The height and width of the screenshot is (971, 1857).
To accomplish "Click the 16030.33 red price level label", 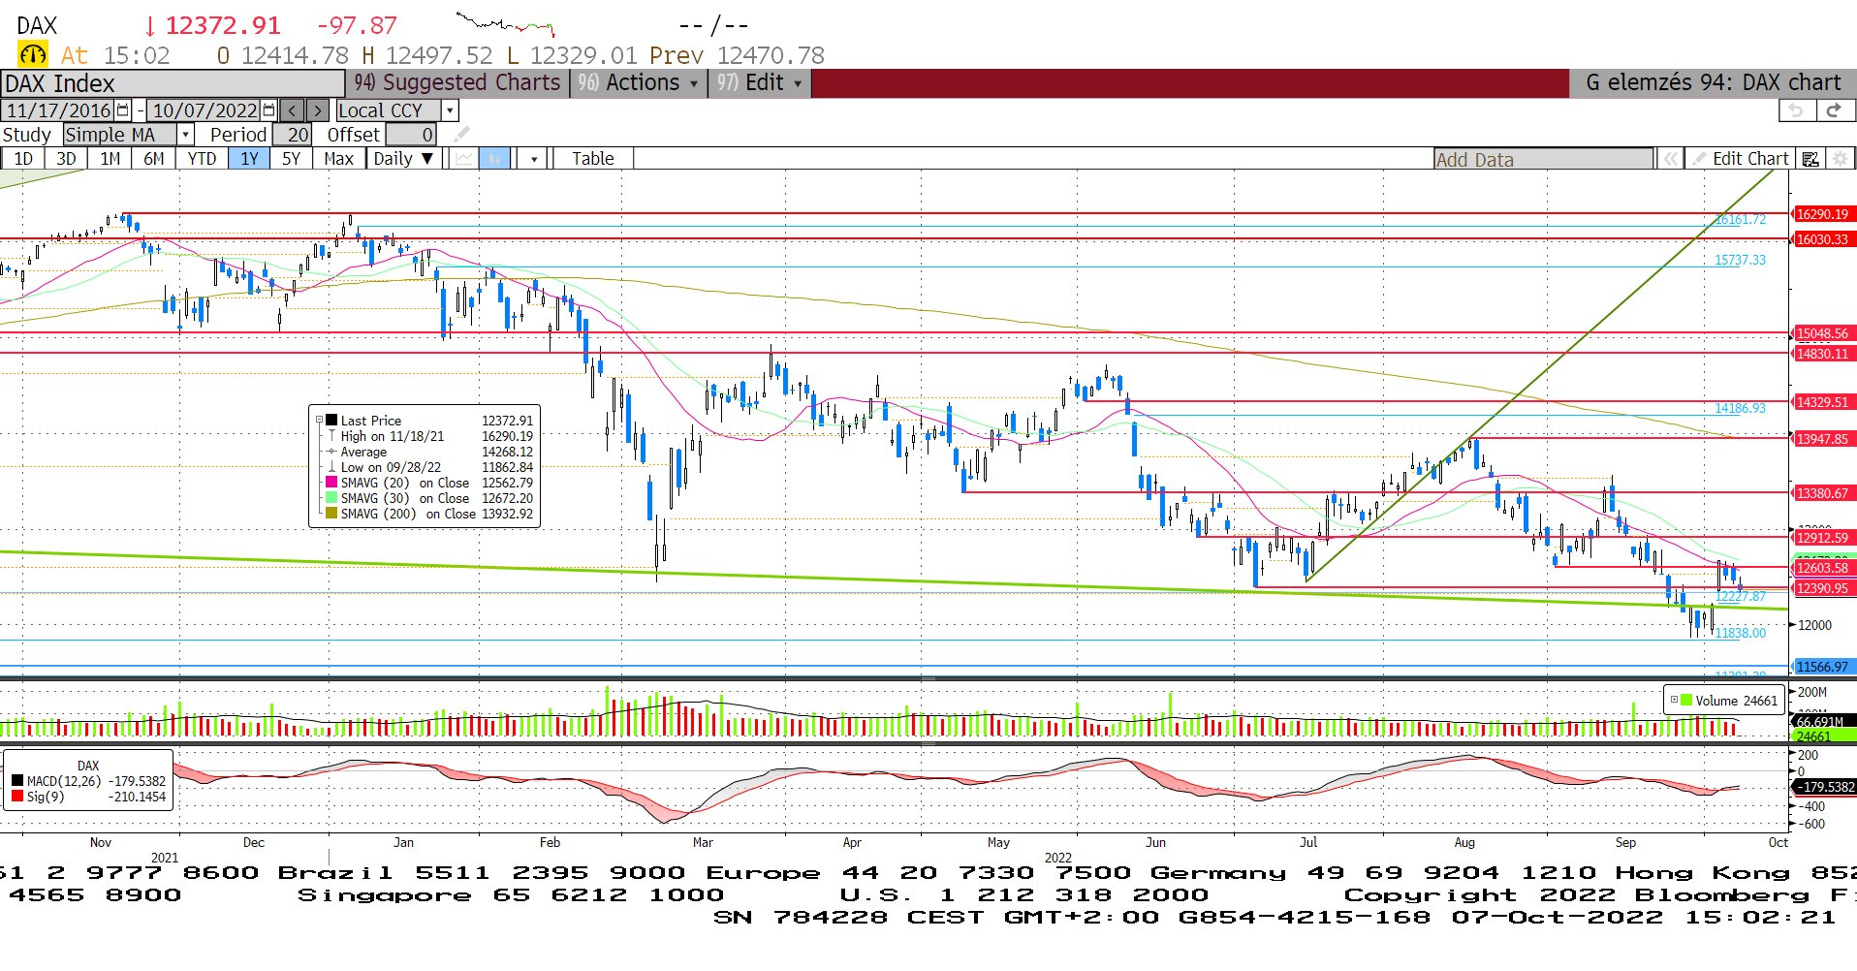I will 1822,239.
